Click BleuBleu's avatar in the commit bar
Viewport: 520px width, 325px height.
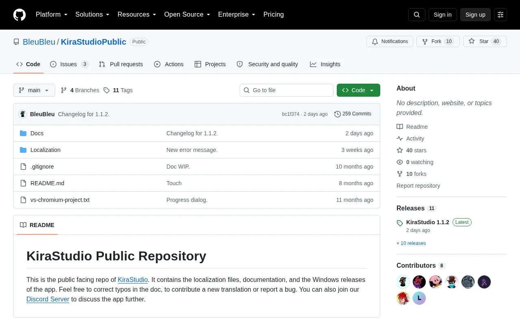(x=23, y=114)
